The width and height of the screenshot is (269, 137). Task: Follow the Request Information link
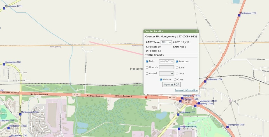pyautogui.click(x=186, y=90)
